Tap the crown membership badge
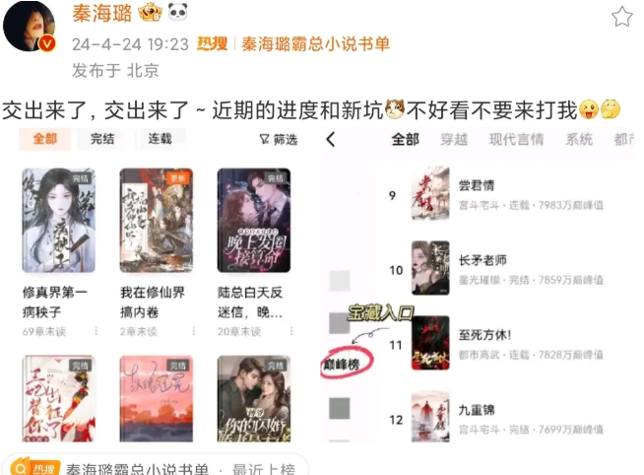 coord(151,13)
